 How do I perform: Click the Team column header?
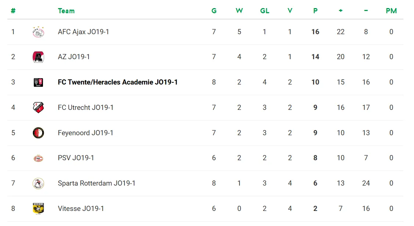(x=66, y=11)
